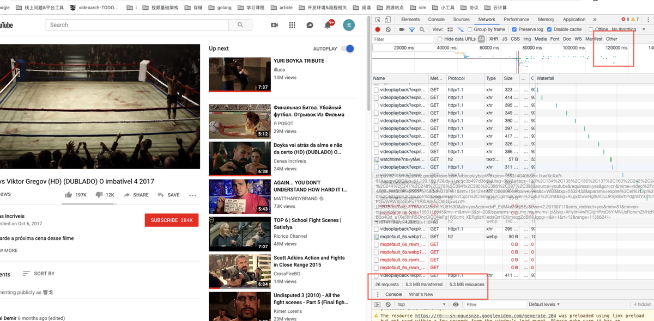This screenshot has width=654, height=321.
Task: Click the SAVE button under the video
Action: point(168,195)
